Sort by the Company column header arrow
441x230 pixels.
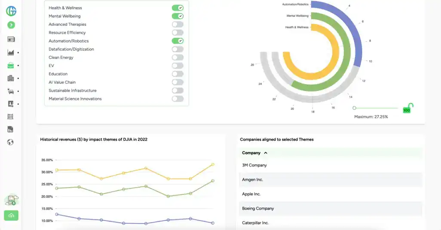266,153
